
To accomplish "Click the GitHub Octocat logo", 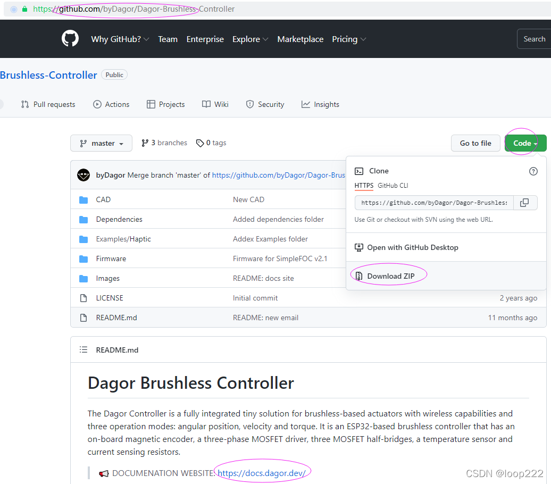I will coord(70,38).
